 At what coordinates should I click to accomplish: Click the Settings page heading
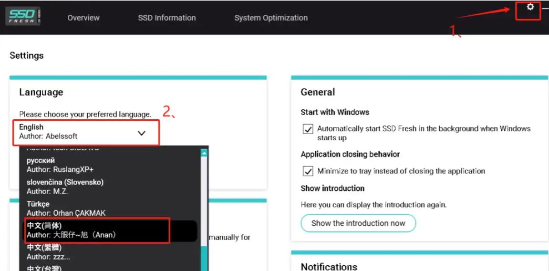pyautogui.click(x=27, y=56)
